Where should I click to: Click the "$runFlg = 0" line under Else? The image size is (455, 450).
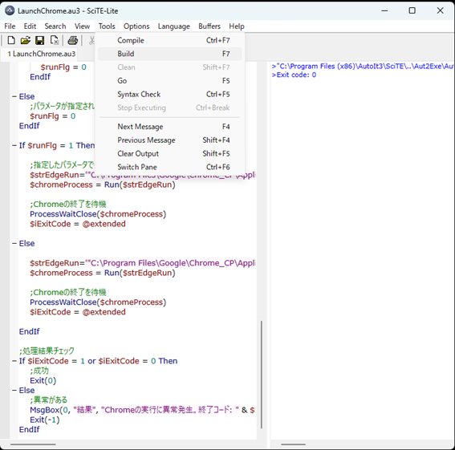(x=52, y=116)
